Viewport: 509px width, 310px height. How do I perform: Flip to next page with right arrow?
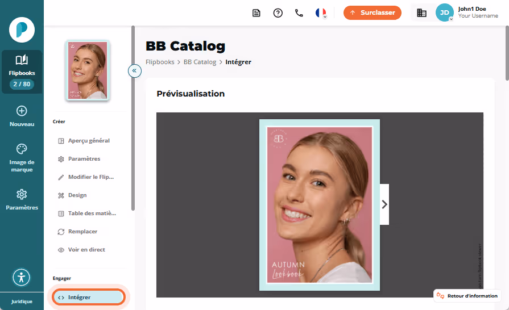(x=384, y=204)
